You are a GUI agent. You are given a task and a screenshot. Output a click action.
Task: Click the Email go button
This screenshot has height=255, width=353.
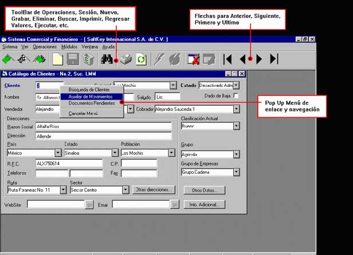pos(175,205)
